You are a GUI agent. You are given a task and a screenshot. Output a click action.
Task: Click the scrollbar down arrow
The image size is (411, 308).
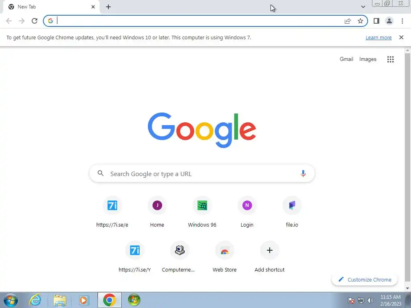408,288
